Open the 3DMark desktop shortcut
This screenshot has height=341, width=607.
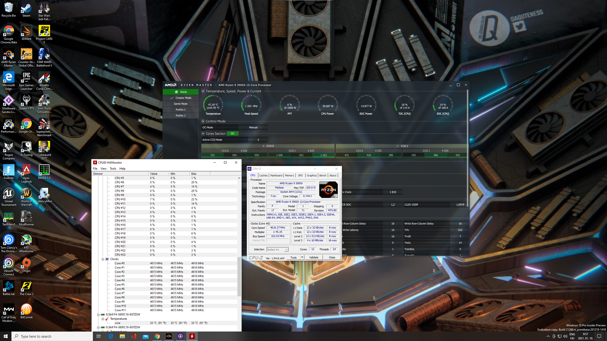tap(26, 33)
